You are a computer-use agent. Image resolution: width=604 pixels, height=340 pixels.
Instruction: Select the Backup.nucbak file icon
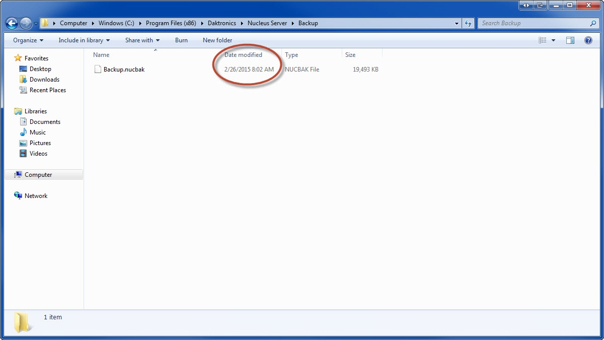coord(98,70)
